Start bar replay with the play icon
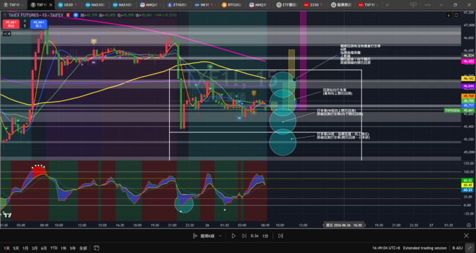 233,236
